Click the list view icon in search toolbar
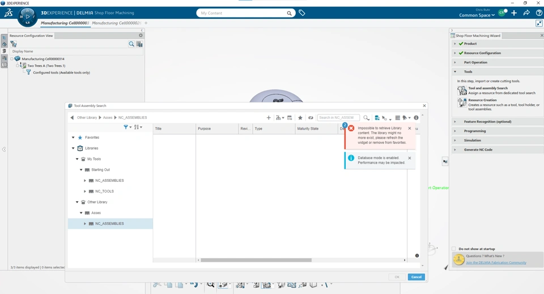The width and height of the screenshot is (544, 294). [398, 117]
